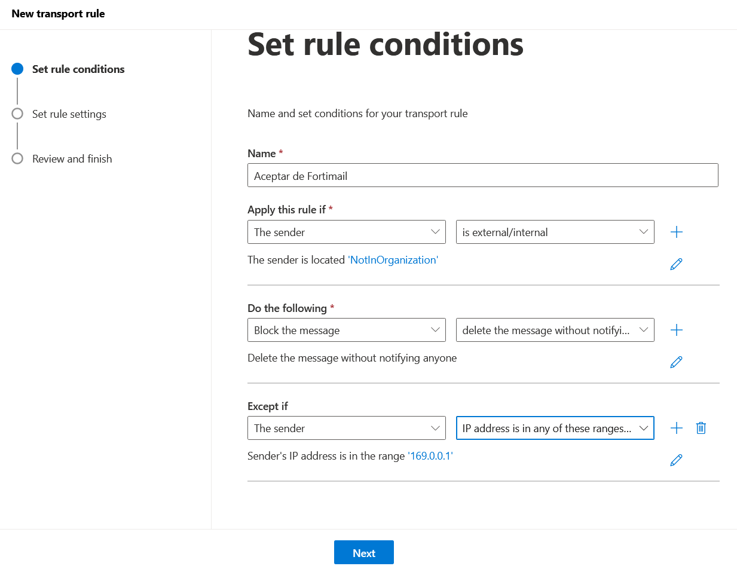The image size is (737, 566).
Task: Add another condition with plus icon
Action: pyautogui.click(x=676, y=232)
